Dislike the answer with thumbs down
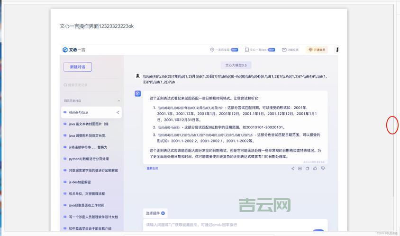This screenshot has width=400, height=236. (x=323, y=168)
